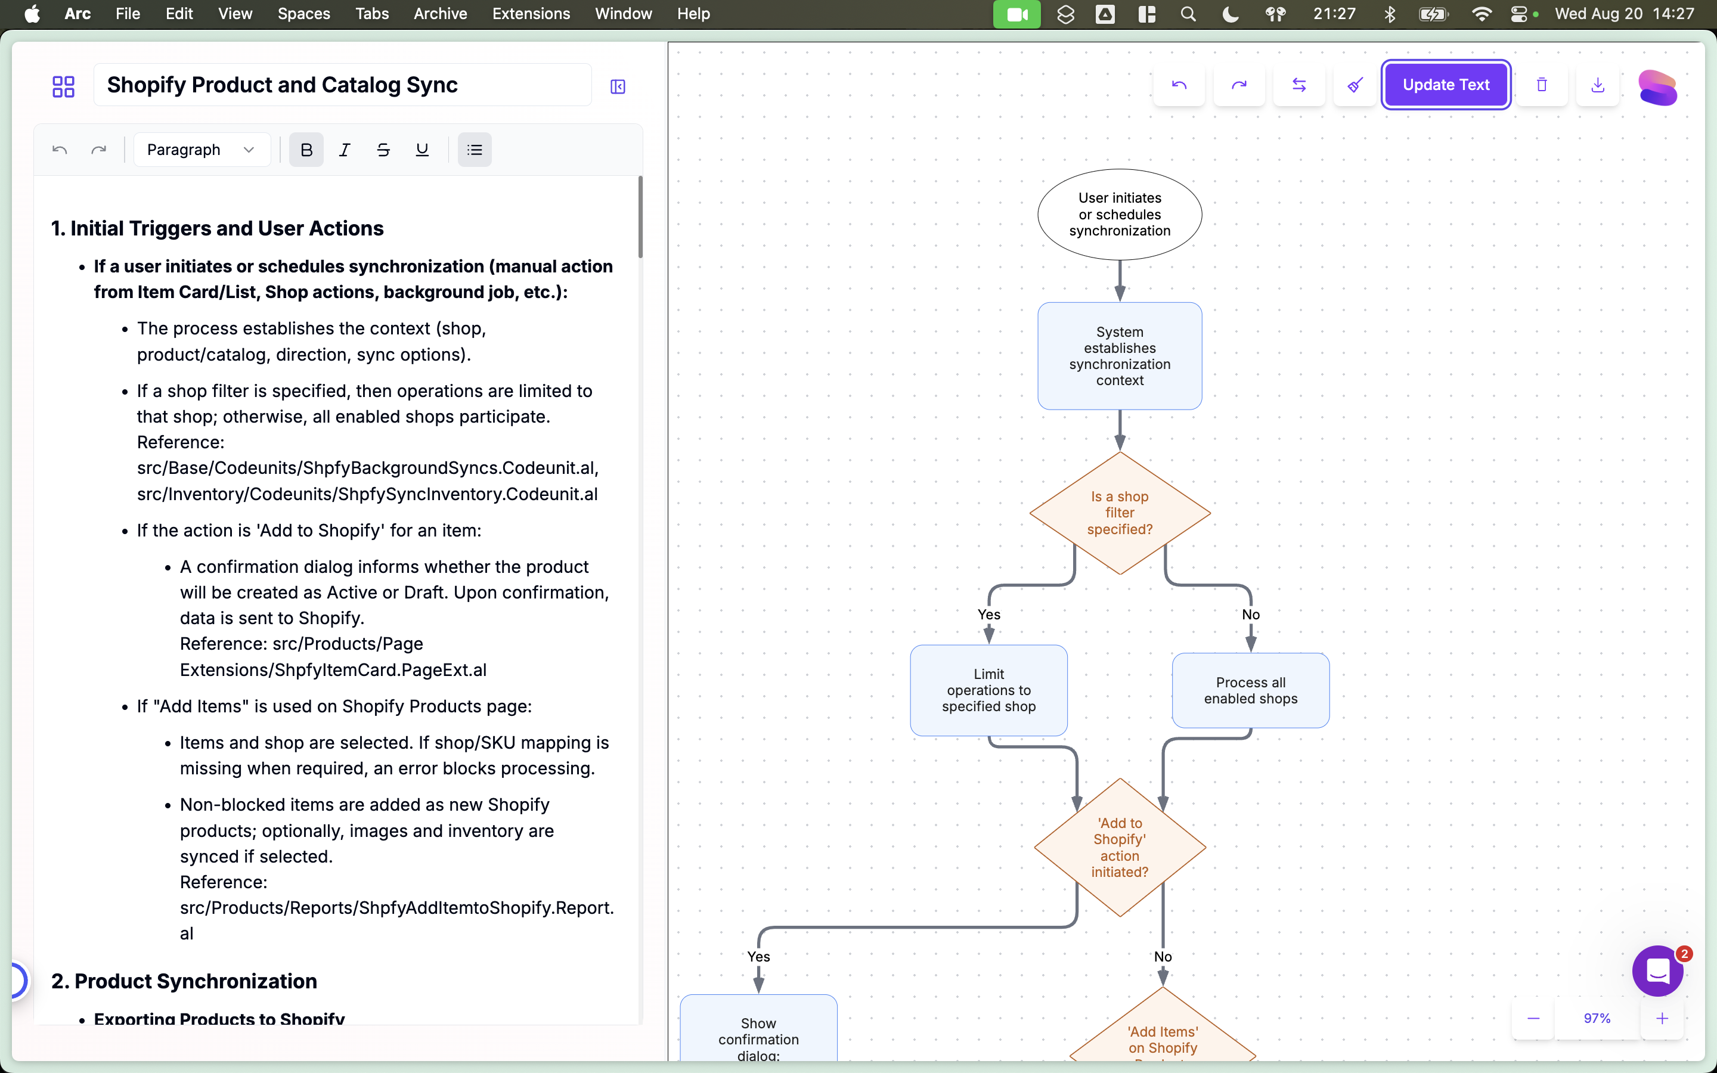1717x1073 pixels.
Task: Collapse the text panel sidebar
Action: [x=617, y=86]
